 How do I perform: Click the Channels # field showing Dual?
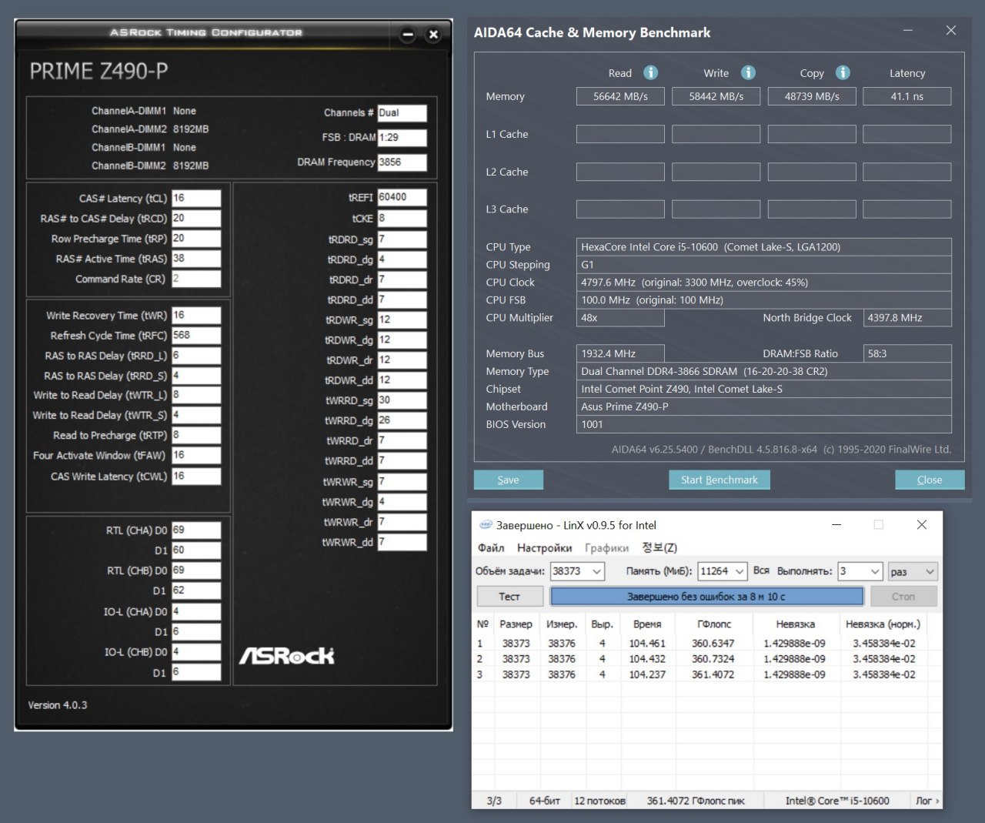pyautogui.click(x=402, y=113)
